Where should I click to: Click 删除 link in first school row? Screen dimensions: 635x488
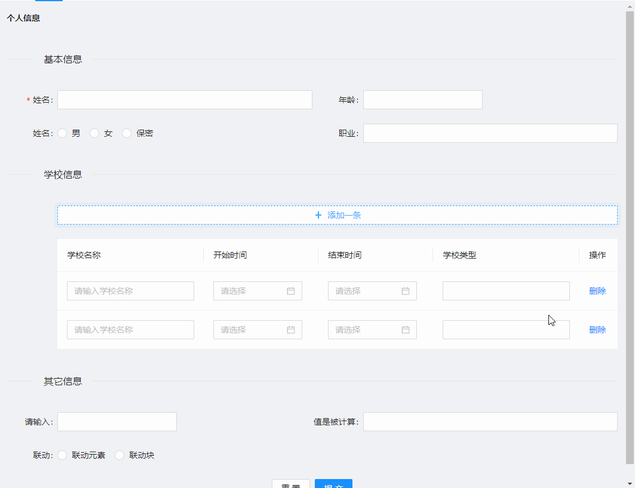[x=597, y=291]
